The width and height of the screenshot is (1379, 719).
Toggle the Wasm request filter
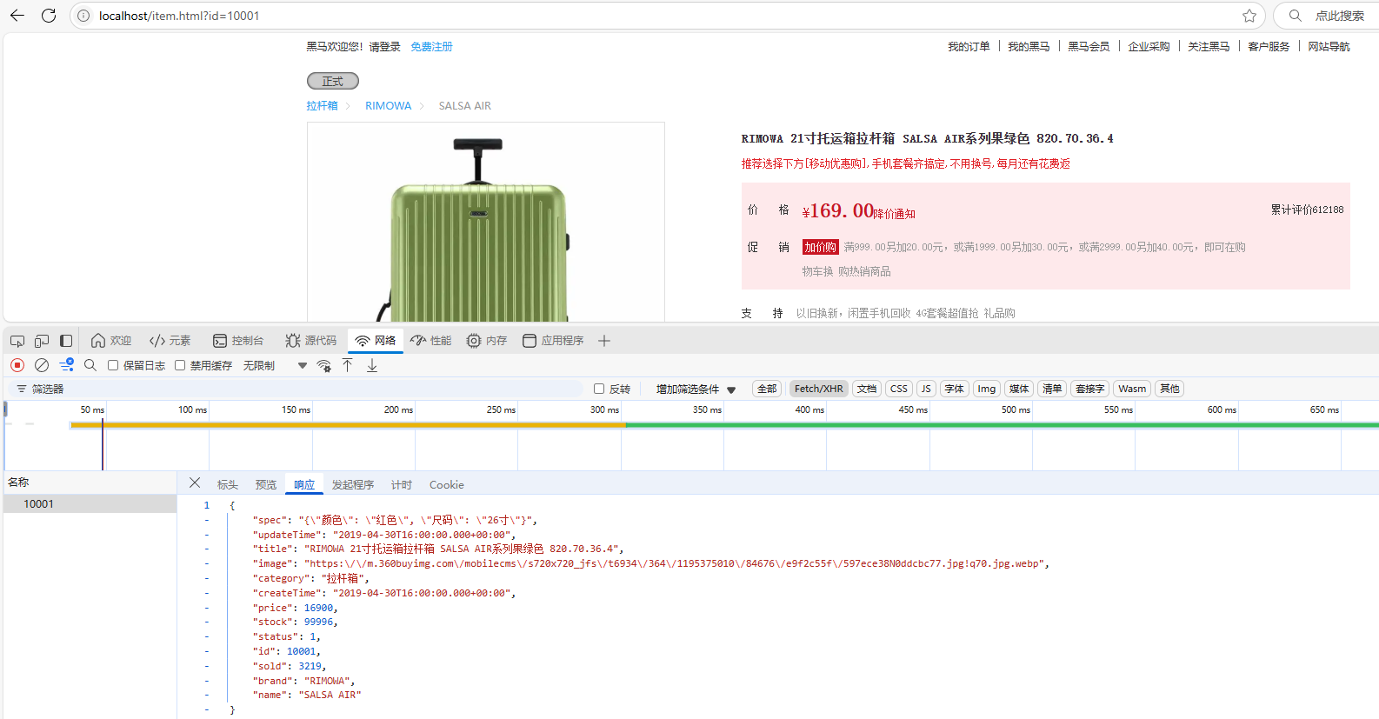click(1132, 389)
